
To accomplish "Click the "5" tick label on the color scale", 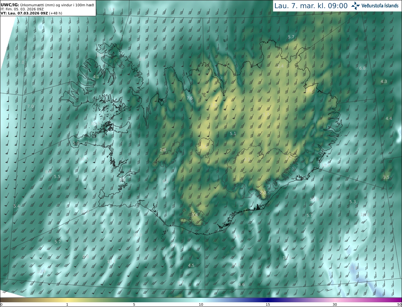I will (134, 304).
